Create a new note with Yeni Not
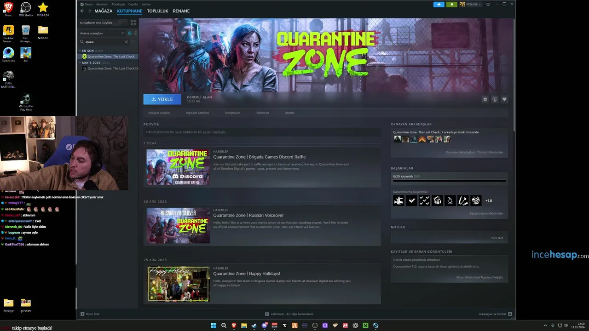This screenshot has width=589, height=331. (x=497, y=238)
